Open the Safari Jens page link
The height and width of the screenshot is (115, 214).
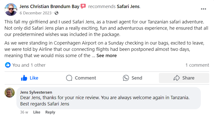(x=128, y=7)
